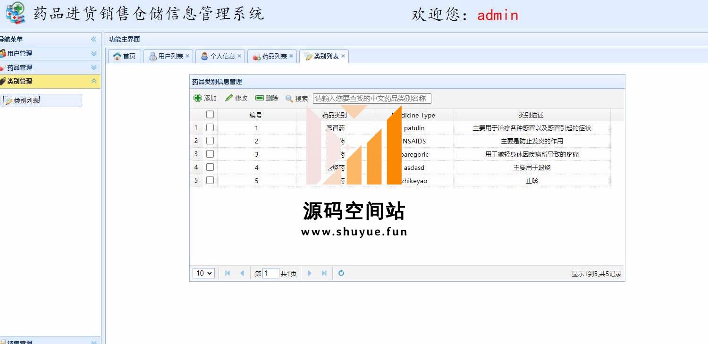
Task: Check the row 3 paregoric checkbox
Action: click(x=210, y=154)
